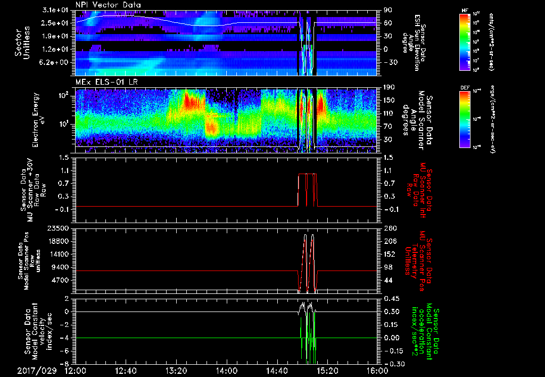Image resolution: width=545 pixels, height=377 pixels.
Task: Click the 'Electron Energy eV' axis title
Action: (38, 120)
